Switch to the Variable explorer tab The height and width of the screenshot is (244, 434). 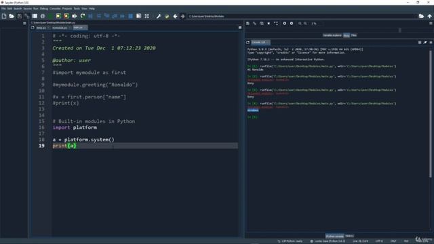[332, 35]
